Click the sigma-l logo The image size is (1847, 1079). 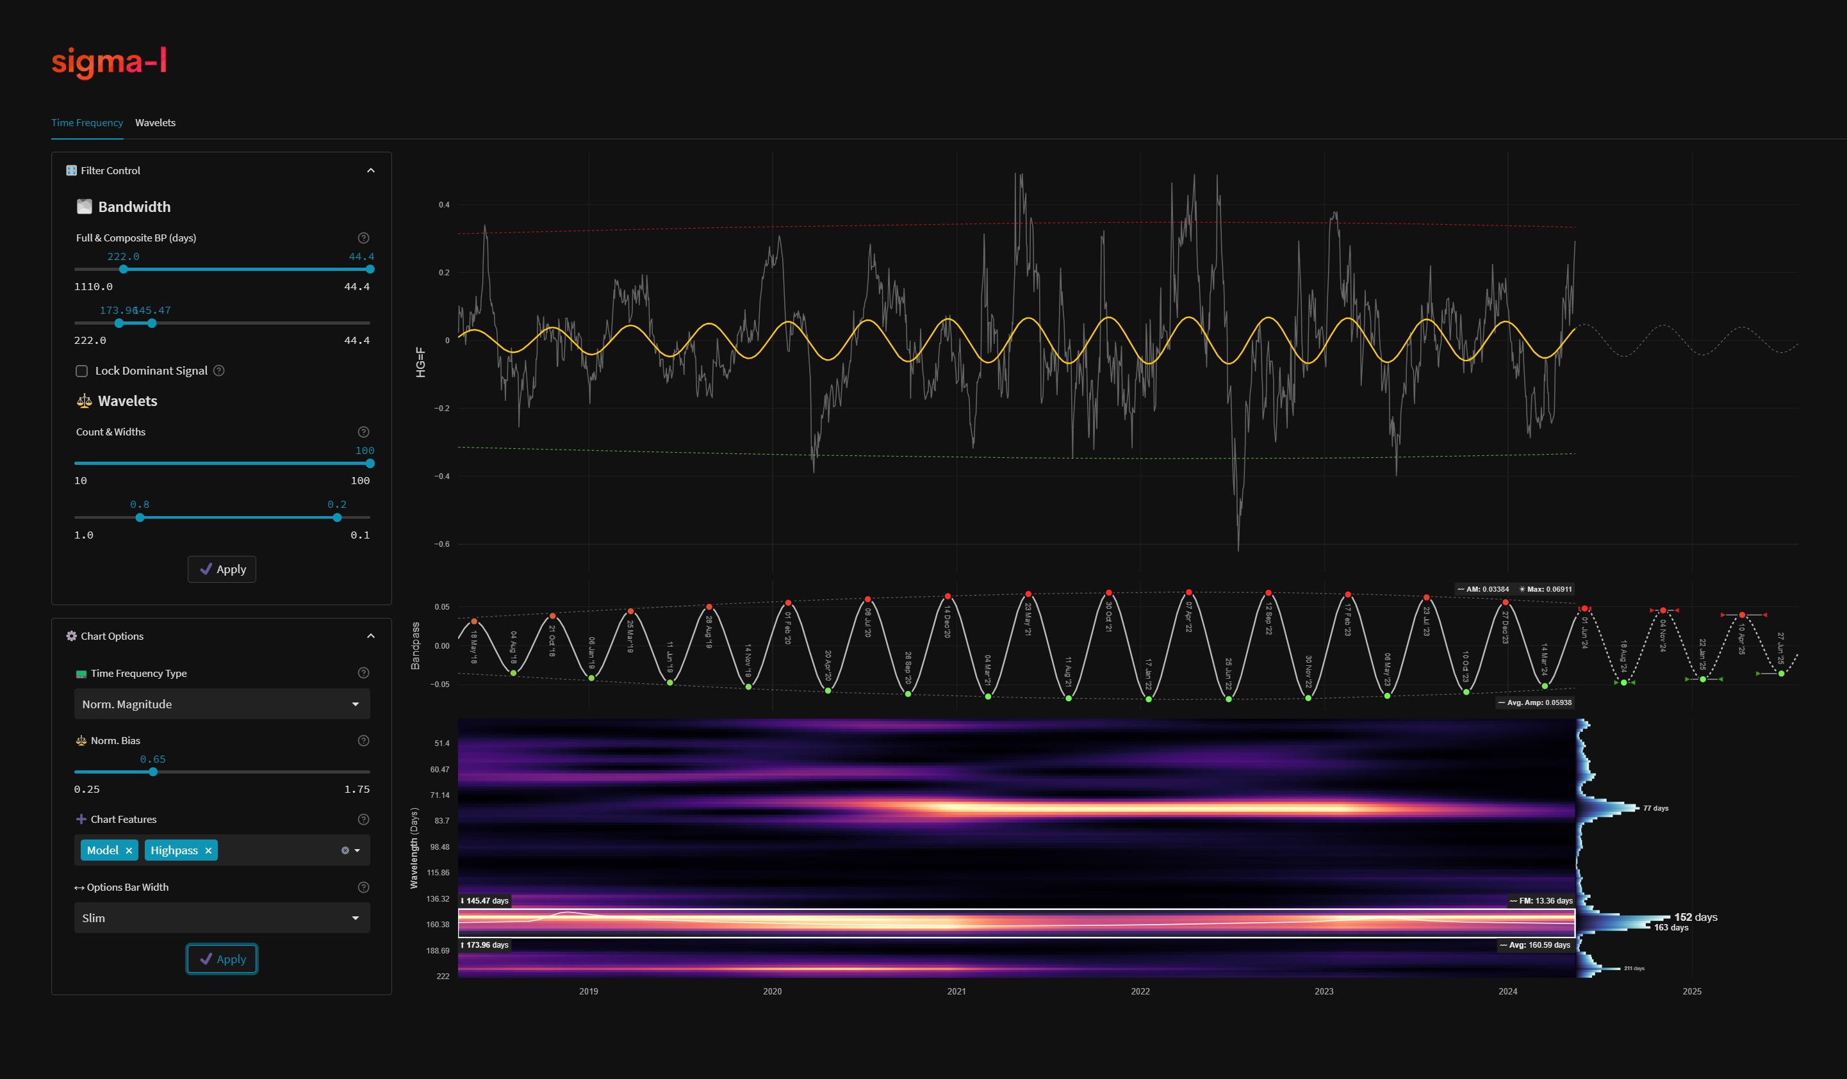(109, 62)
